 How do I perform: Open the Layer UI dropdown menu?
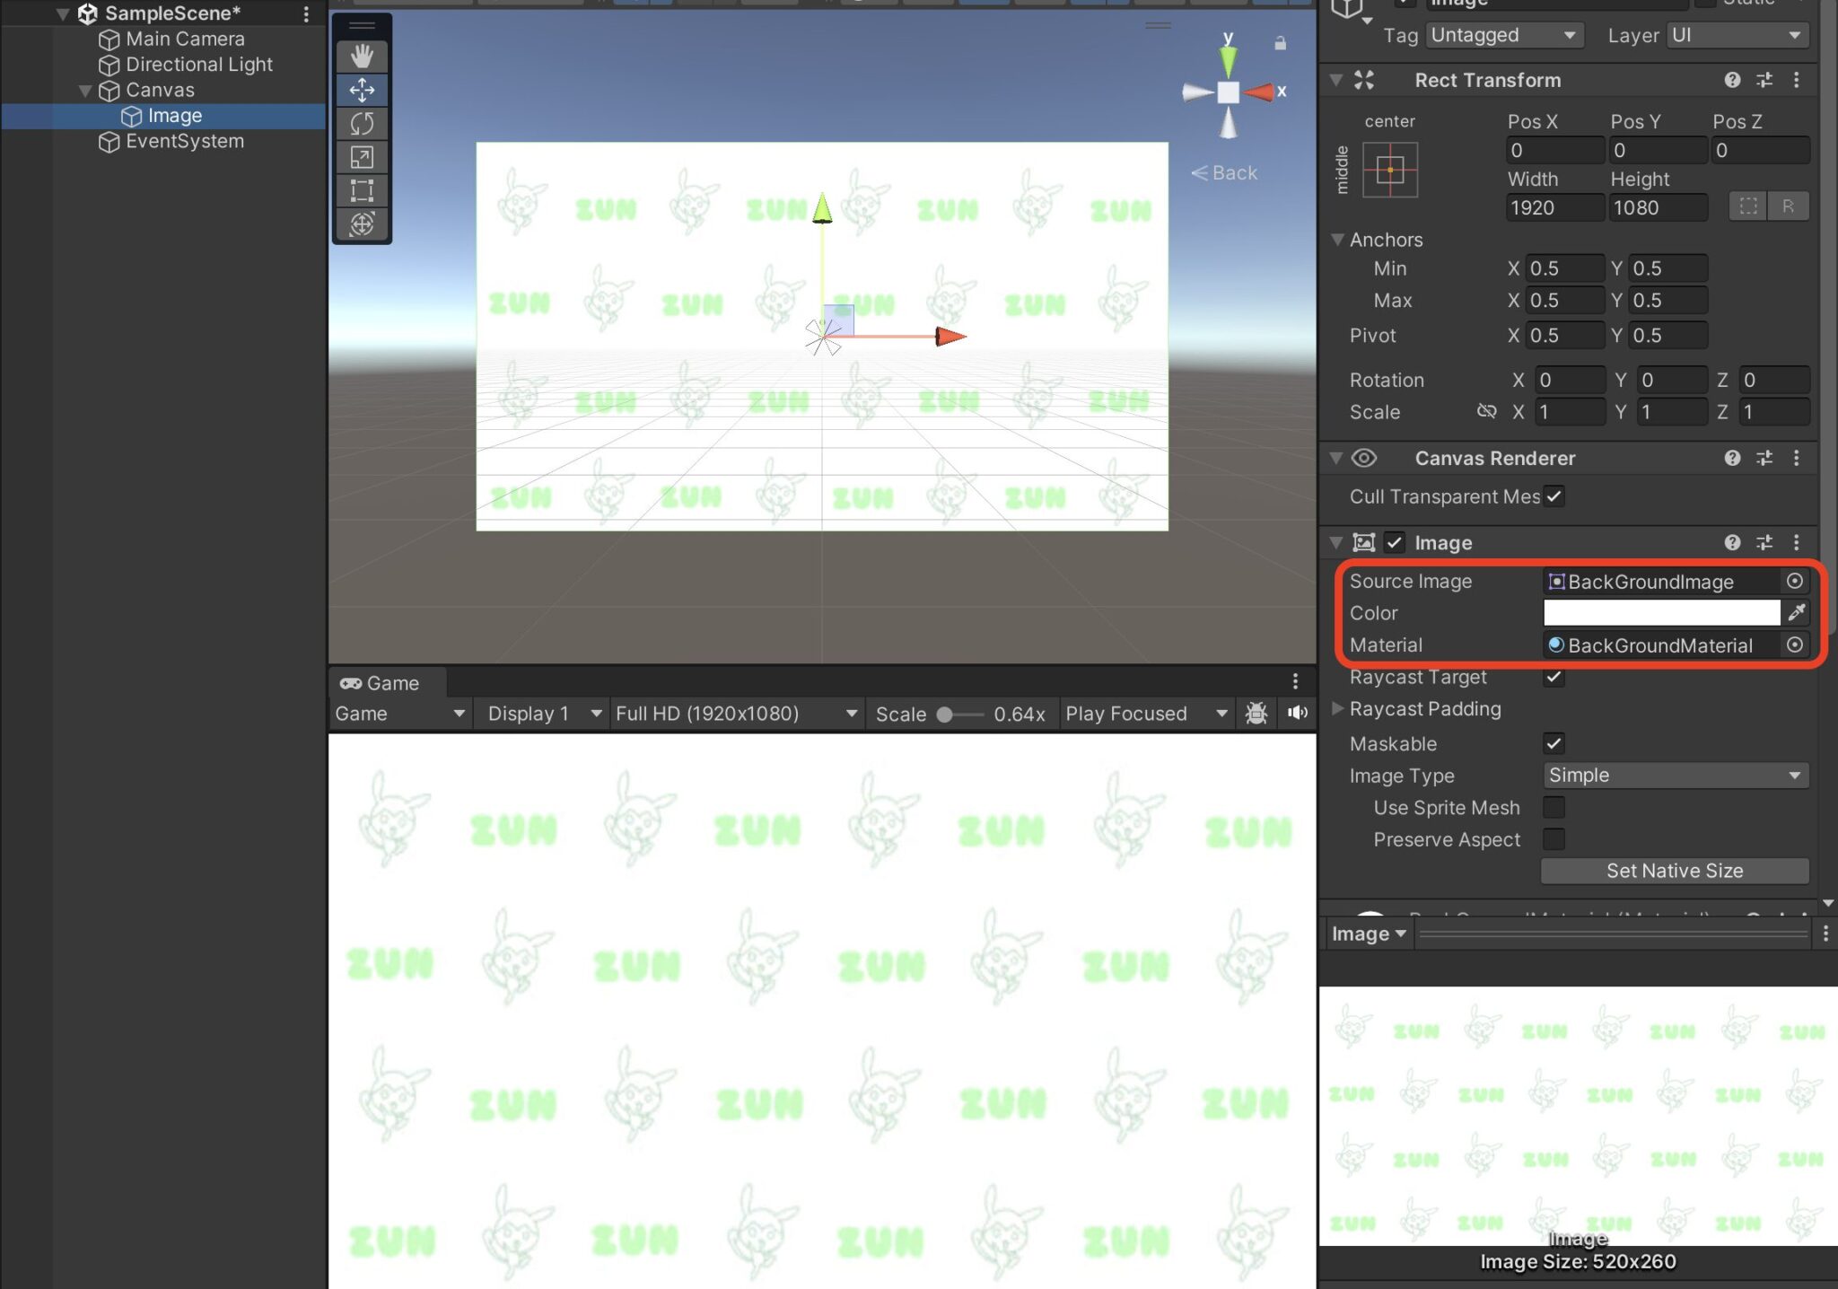click(x=1737, y=35)
